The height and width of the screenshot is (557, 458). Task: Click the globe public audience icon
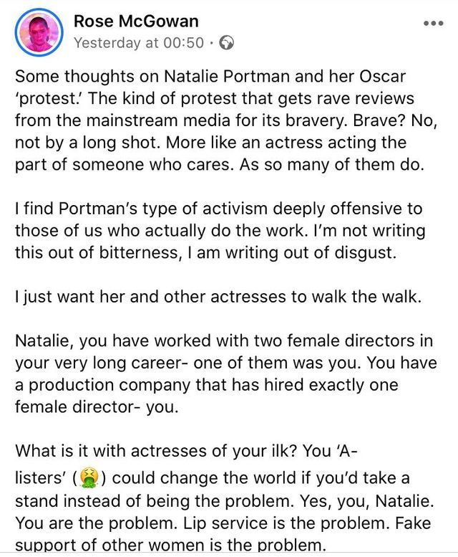[227, 42]
